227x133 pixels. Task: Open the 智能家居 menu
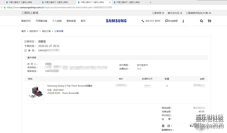point(71,21)
